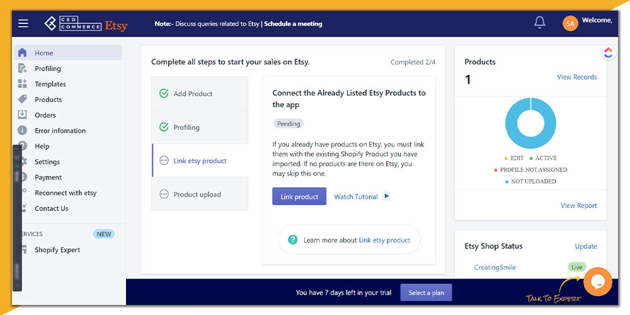
Task: Select the Link etsy product step
Action: (x=200, y=161)
